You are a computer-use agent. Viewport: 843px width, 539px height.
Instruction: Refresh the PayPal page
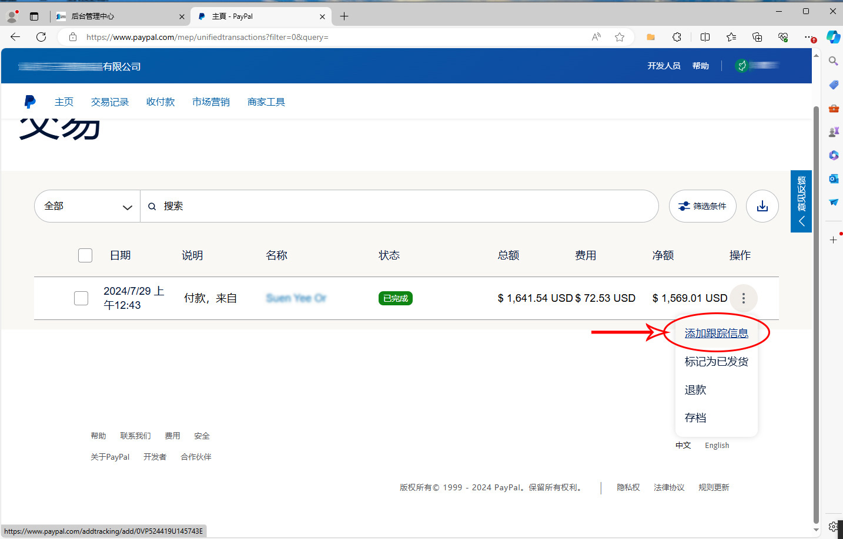pos(41,37)
